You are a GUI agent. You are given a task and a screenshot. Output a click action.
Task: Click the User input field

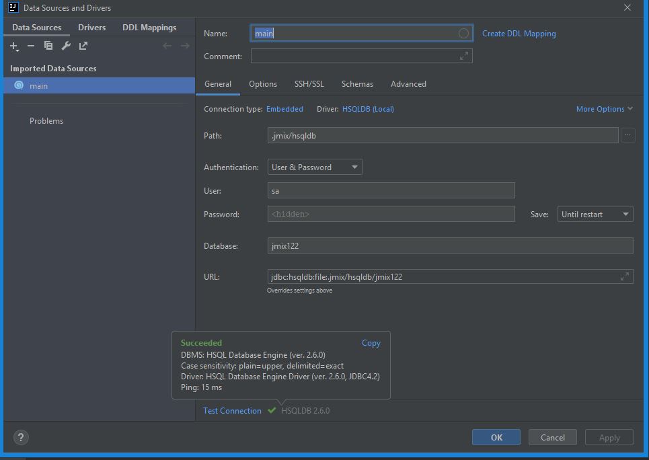pyautogui.click(x=391, y=190)
